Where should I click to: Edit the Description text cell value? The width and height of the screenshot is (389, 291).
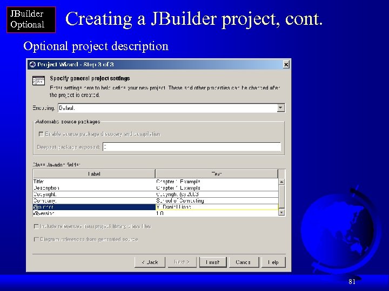click(x=217, y=188)
